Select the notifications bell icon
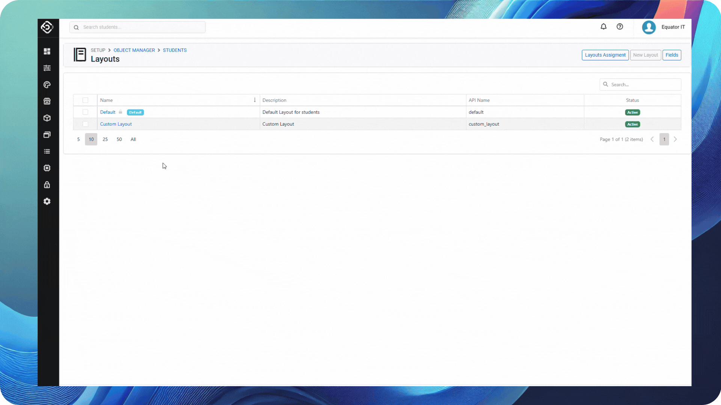Viewport: 721px width, 405px height. (603, 27)
